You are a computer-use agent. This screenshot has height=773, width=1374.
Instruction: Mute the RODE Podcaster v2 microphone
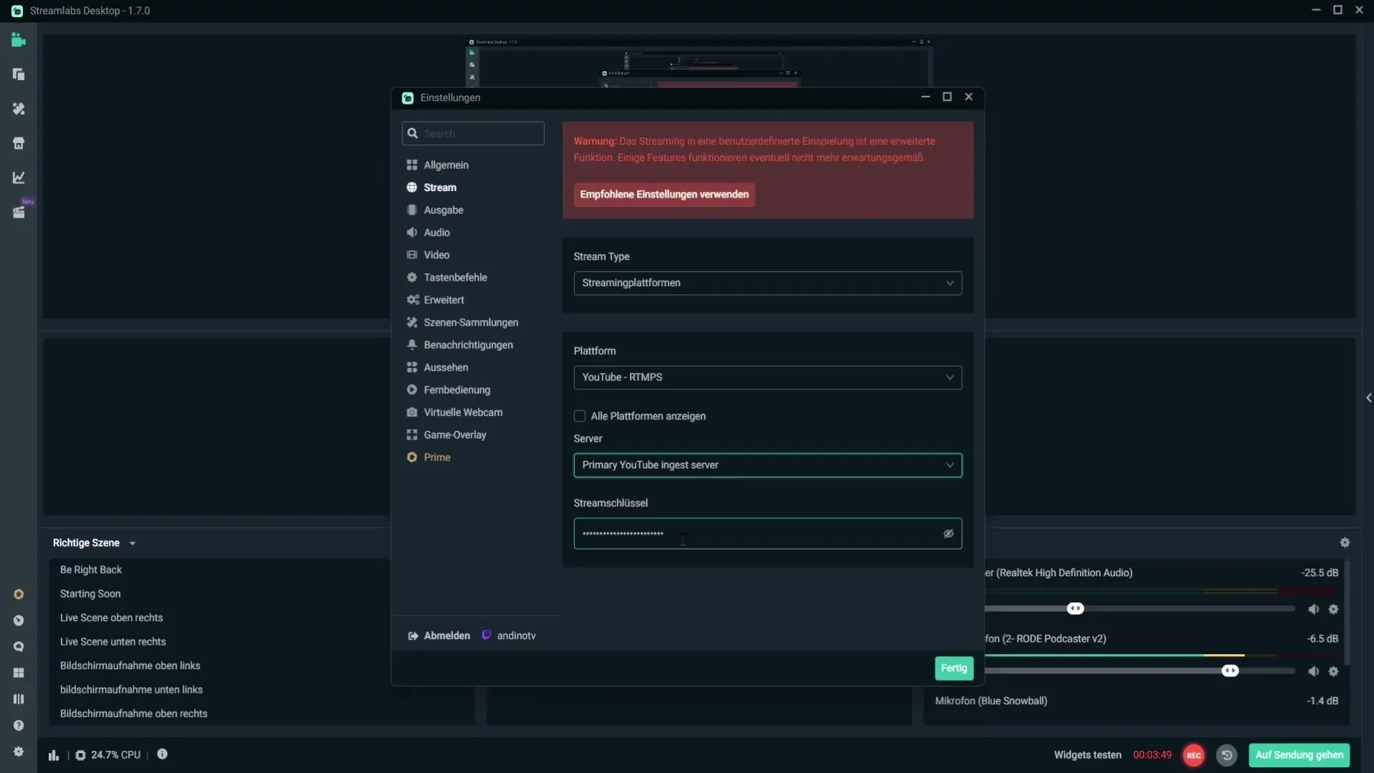(x=1312, y=671)
